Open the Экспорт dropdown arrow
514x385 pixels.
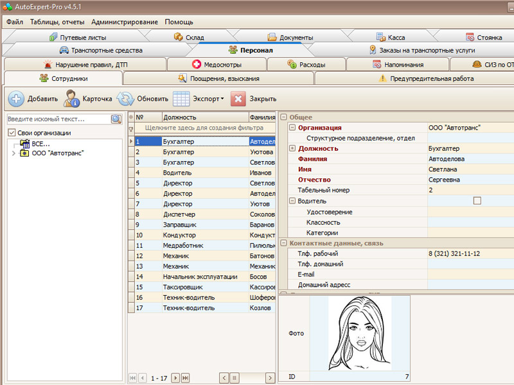[x=222, y=99]
